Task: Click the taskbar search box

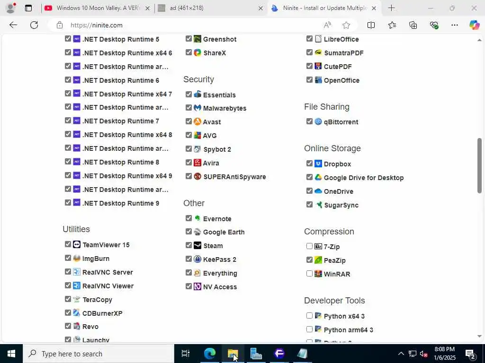Action: [x=99, y=354]
